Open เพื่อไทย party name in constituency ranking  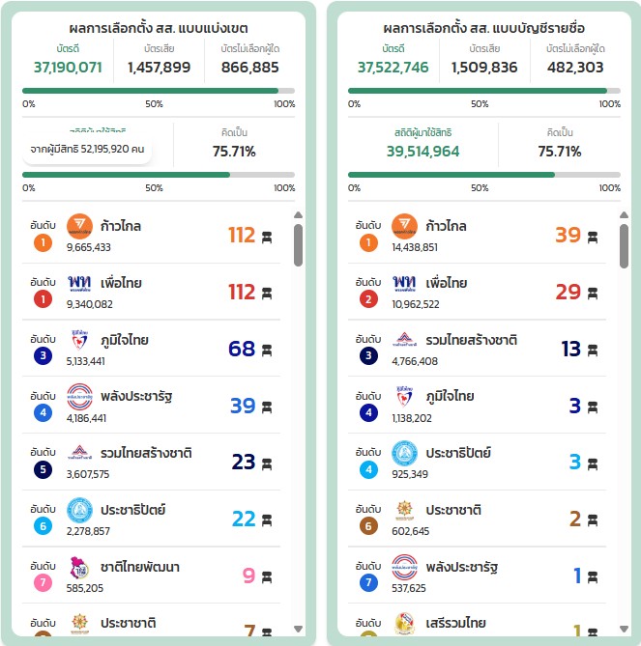tap(121, 283)
